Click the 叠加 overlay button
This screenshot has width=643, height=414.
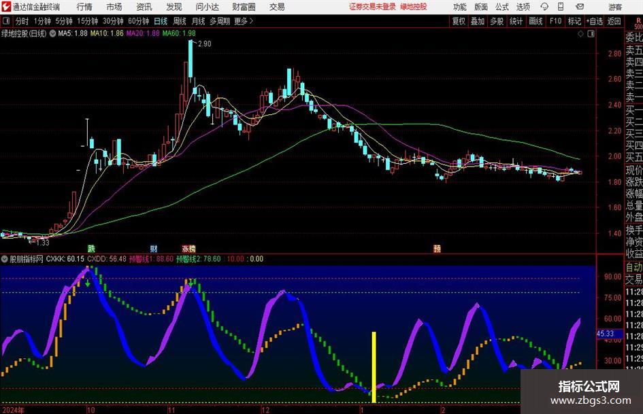click(x=478, y=21)
